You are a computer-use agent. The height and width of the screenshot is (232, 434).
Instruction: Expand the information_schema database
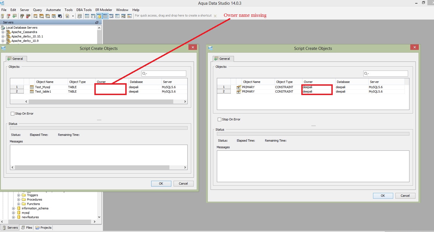click(14, 208)
